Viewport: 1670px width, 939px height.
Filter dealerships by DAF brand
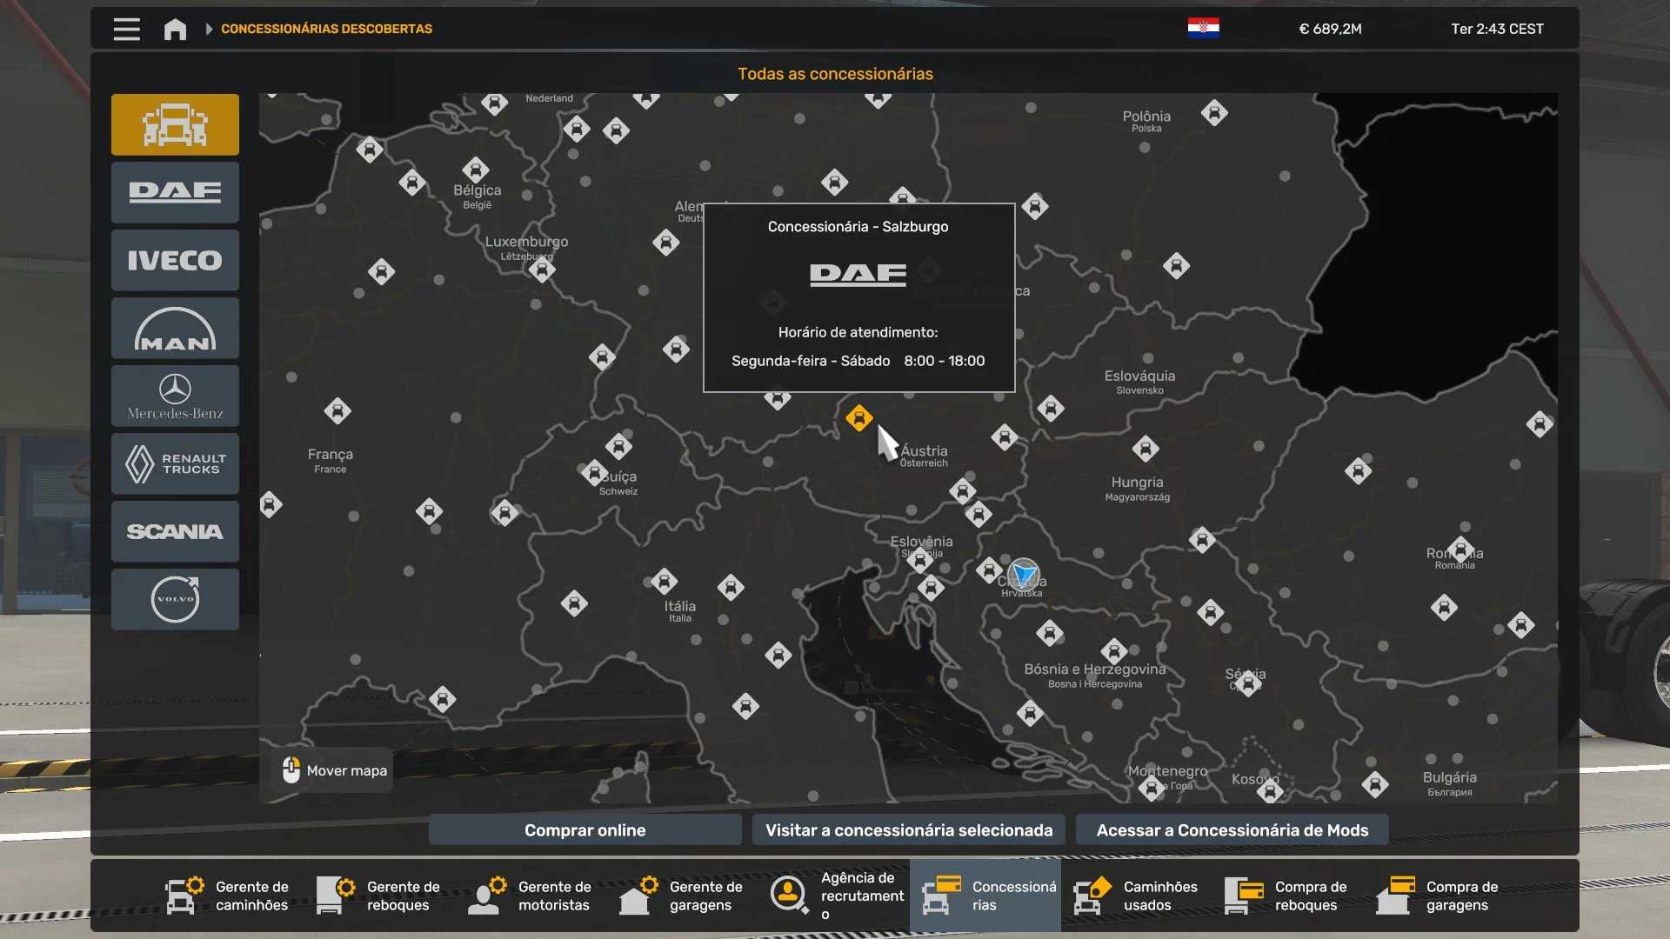click(175, 192)
